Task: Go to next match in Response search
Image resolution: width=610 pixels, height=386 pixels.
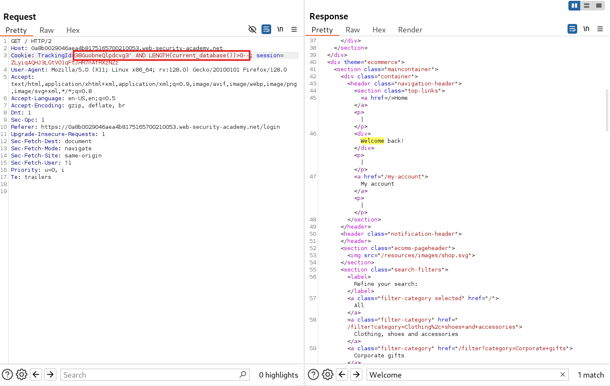Action: (x=356, y=374)
